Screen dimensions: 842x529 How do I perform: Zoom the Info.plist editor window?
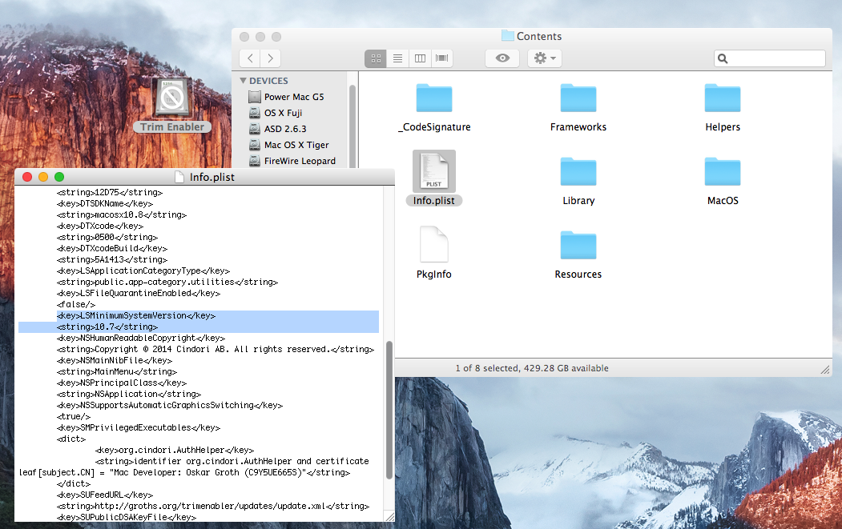(x=59, y=177)
